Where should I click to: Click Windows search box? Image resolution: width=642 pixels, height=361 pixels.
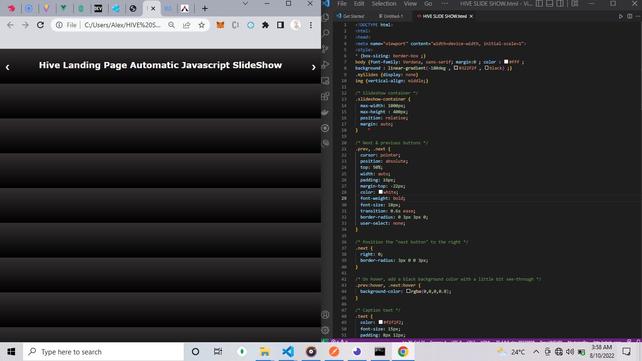(x=103, y=352)
